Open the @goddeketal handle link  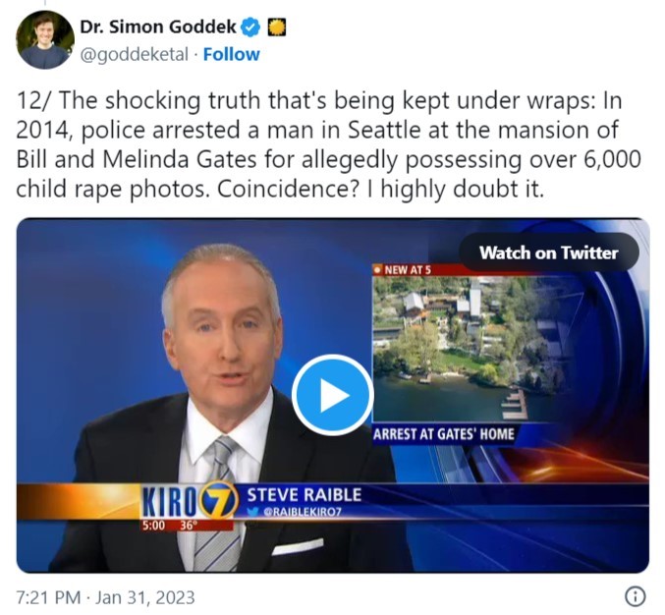(134, 54)
